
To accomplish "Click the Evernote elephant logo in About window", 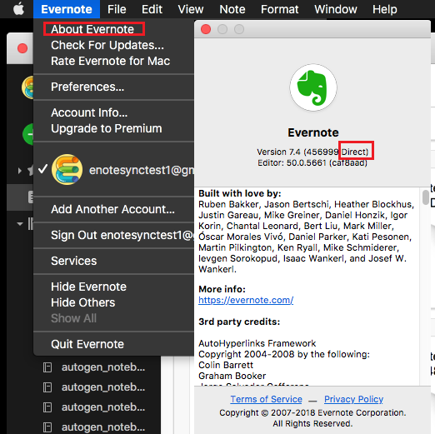I will coord(313,87).
